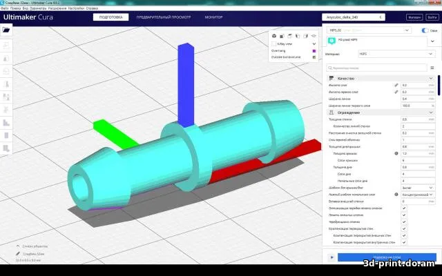Click the blue slice button

pyautogui.click(x=387, y=257)
